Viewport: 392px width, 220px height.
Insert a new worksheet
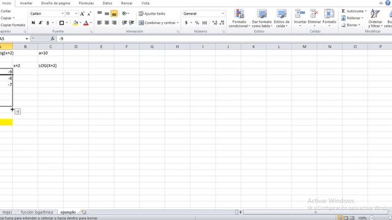coord(83,212)
